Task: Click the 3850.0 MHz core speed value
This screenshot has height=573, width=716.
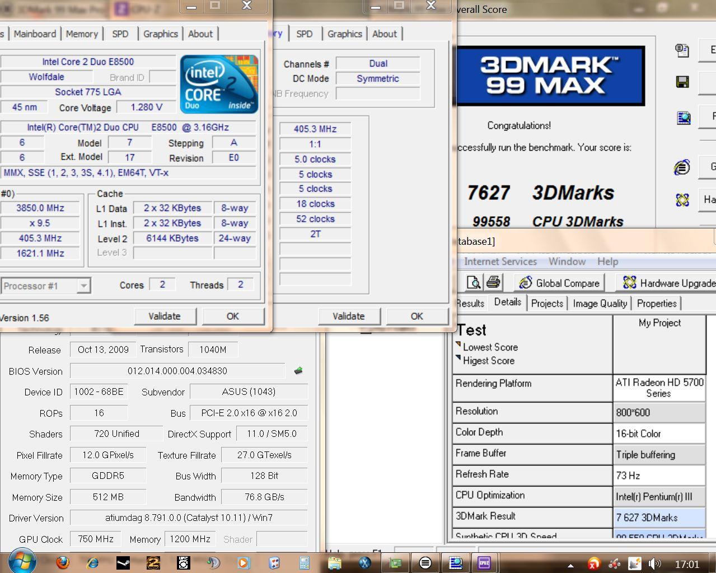Action: point(40,208)
